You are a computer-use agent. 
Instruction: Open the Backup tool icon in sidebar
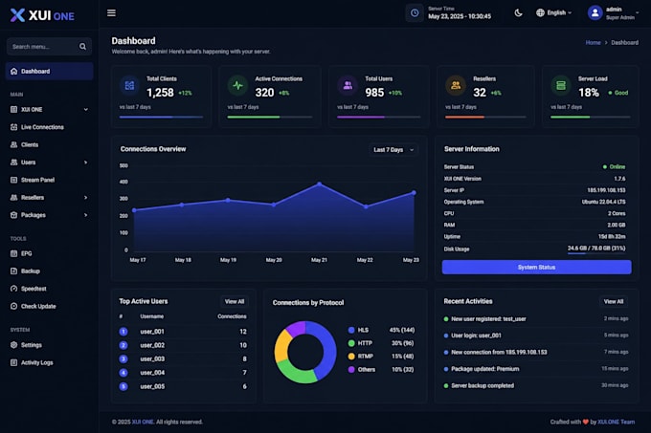[x=13, y=271]
